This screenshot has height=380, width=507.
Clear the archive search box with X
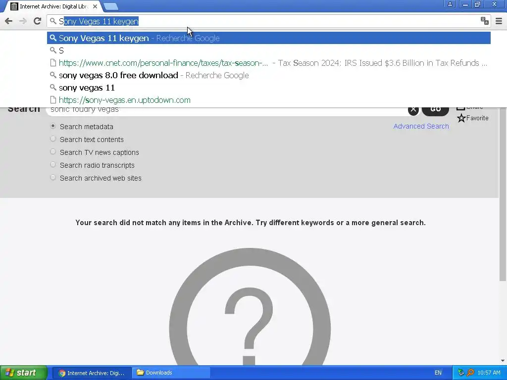[413, 109]
